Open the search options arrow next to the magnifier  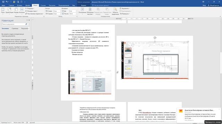[x=28, y=24]
